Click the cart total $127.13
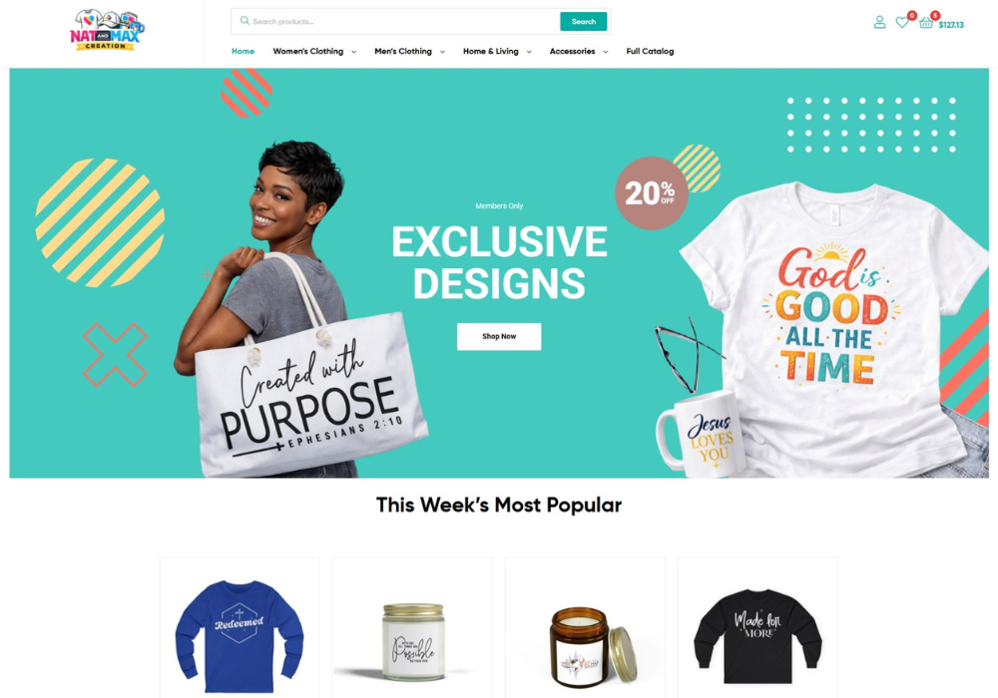998x698 pixels. pos(951,25)
